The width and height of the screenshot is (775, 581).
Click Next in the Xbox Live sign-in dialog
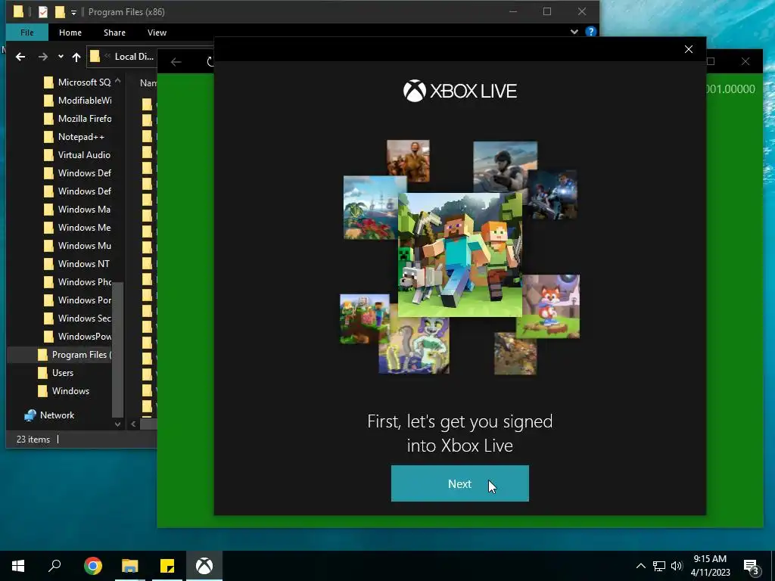click(x=459, y=483)
